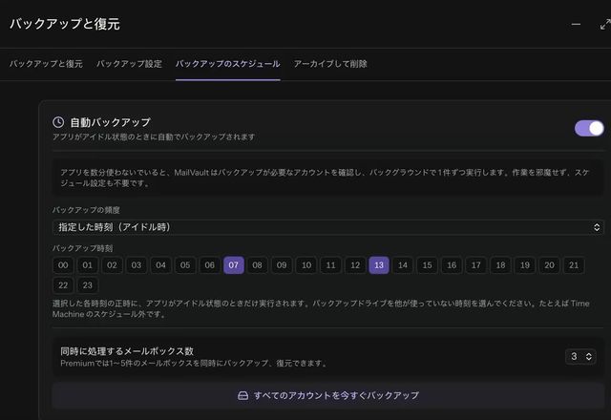Expand the panel with the diagonal arrows icon
The width and height of the screenshot is (611, 420).
605,24
